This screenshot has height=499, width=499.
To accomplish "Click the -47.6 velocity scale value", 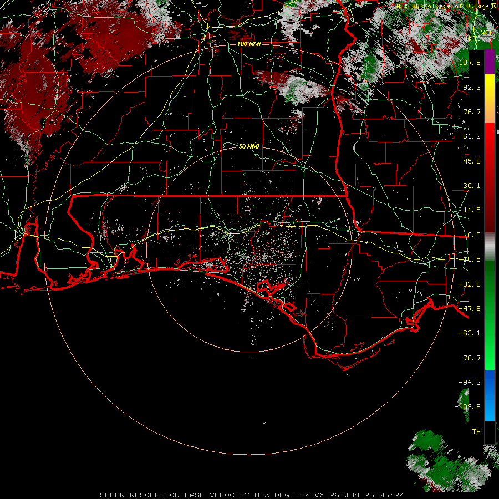I will pos(470,309).
